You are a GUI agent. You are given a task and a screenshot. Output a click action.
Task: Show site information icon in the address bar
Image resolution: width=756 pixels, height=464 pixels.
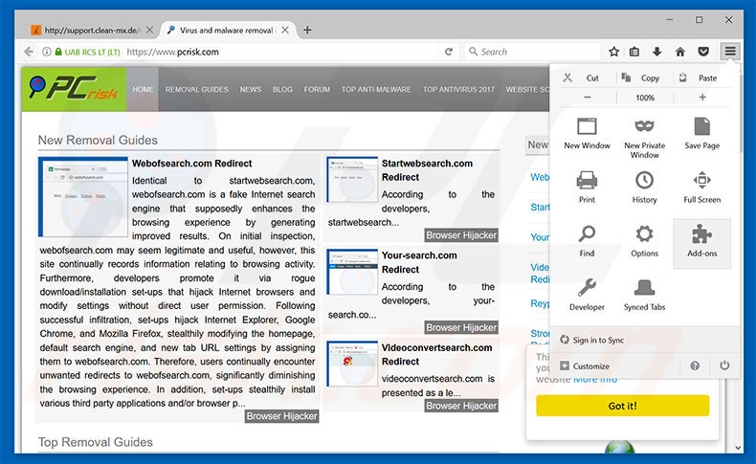pyautogui.click(x=46, y=52)
